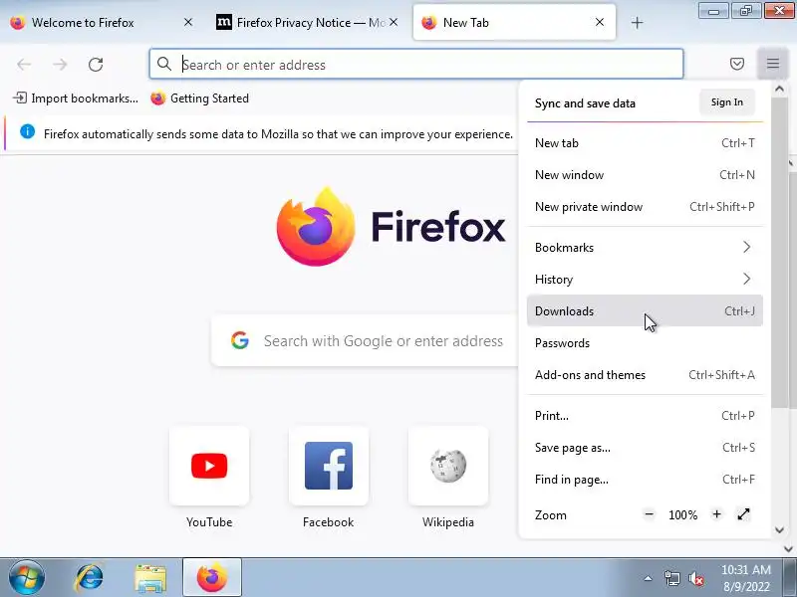Open the Save to Pocket icon
Viewport: 797px width, 597px height.
pyautogui.click(x=737, y=64)
